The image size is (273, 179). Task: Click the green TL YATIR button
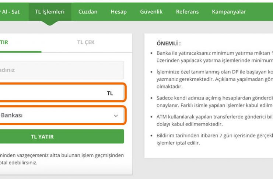coord(62,136)
